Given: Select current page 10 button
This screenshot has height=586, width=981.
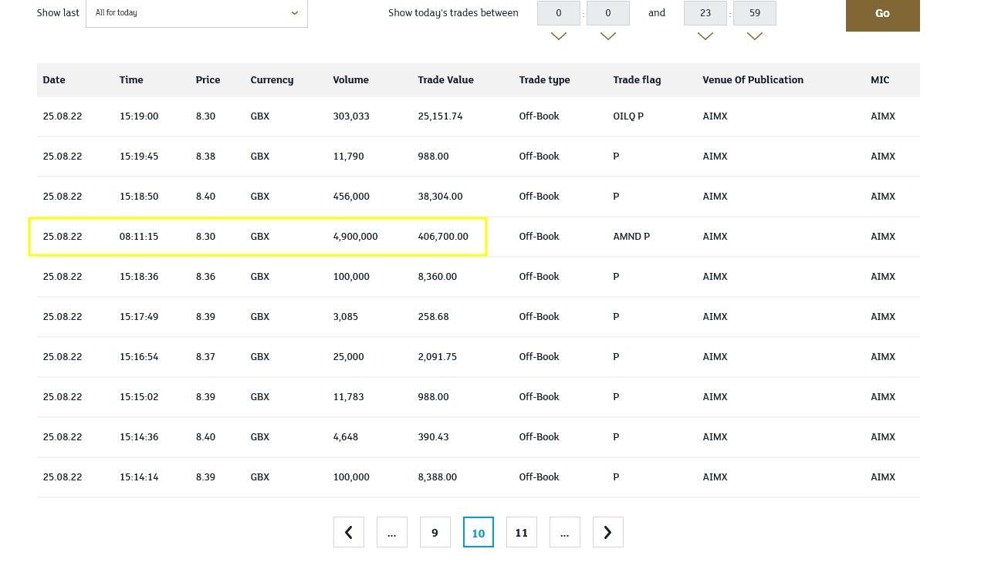Looking at the screenshot, I should coord(479,532).
